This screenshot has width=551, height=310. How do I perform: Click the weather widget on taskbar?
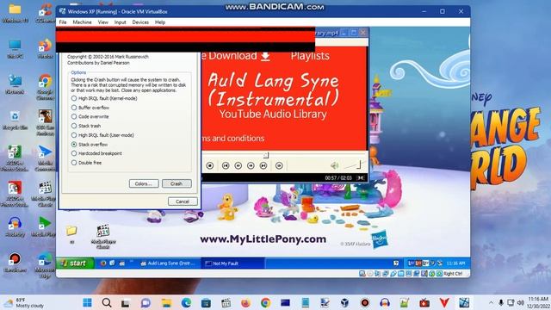click(x=24, y=302)
